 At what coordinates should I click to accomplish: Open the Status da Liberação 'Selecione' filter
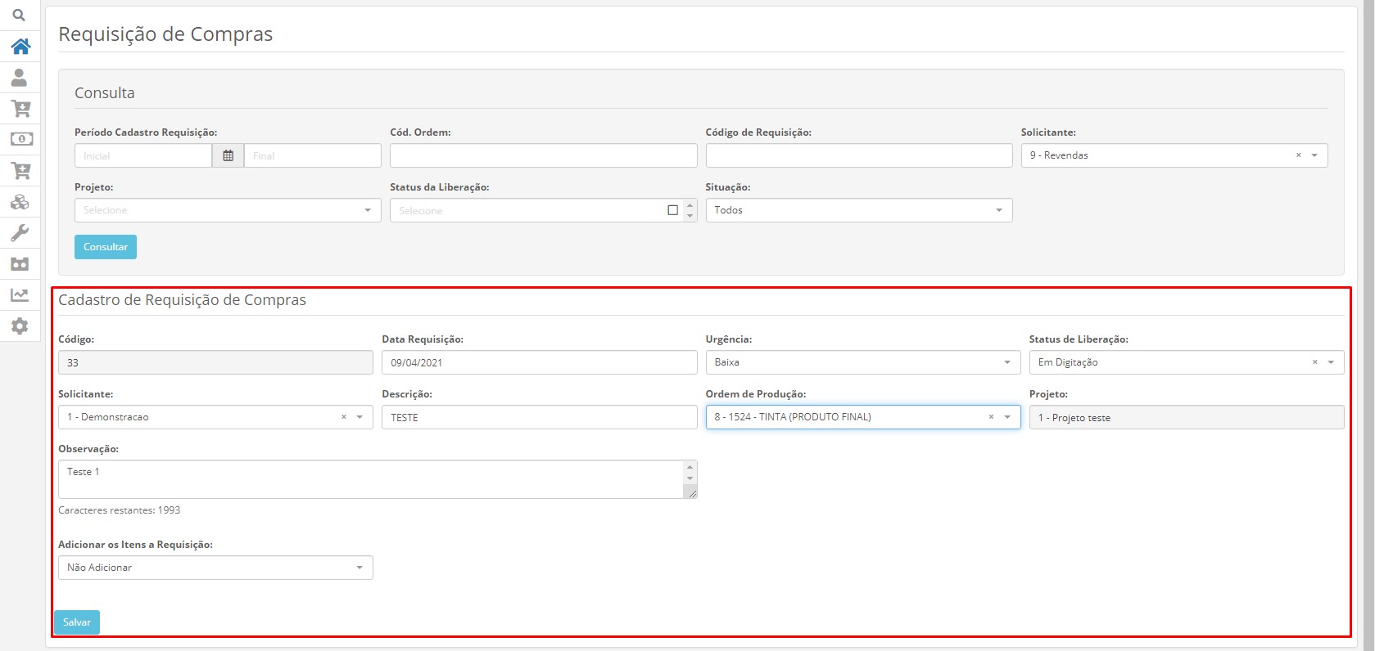pyautogui.click(x=543, y=210)
